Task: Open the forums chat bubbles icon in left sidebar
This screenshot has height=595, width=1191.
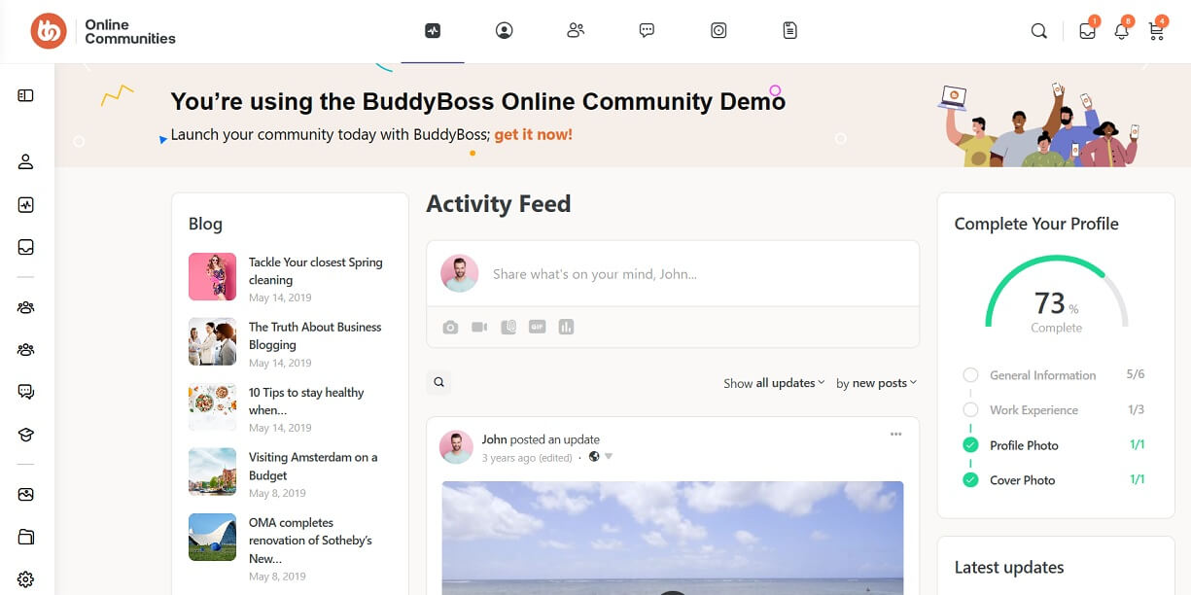Action: (x=26, y=392)
